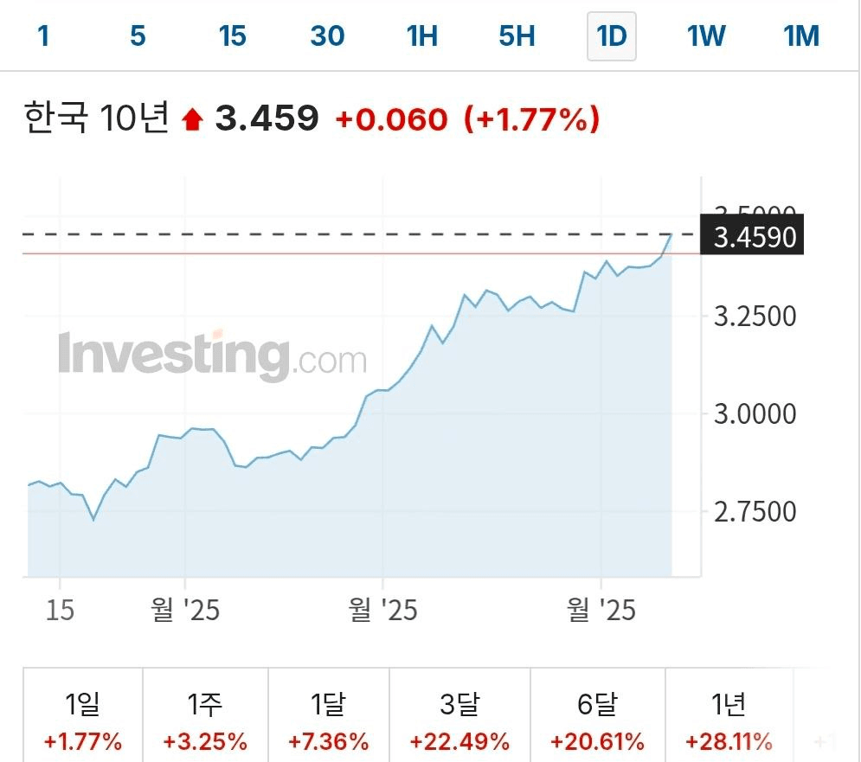The width and height of the screenshot is (861, 762).
Task: Choose the 1달 +7.36% period
Action: coord(329,722)
